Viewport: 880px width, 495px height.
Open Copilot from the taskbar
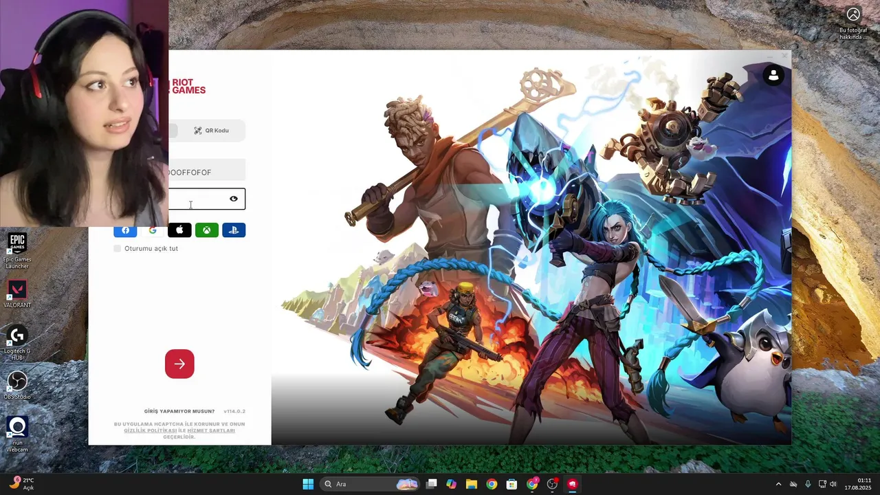[451, 484]
